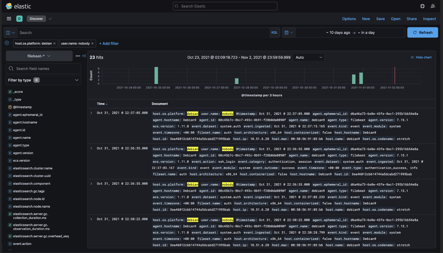Click the @timestamp date field icon
This screenshot has height=253, width=443.
(x=10, y=107)
